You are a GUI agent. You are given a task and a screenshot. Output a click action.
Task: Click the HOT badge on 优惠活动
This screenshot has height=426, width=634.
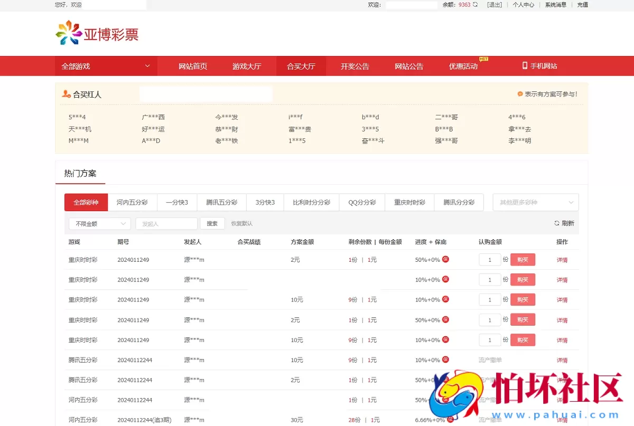pos(483,60)
